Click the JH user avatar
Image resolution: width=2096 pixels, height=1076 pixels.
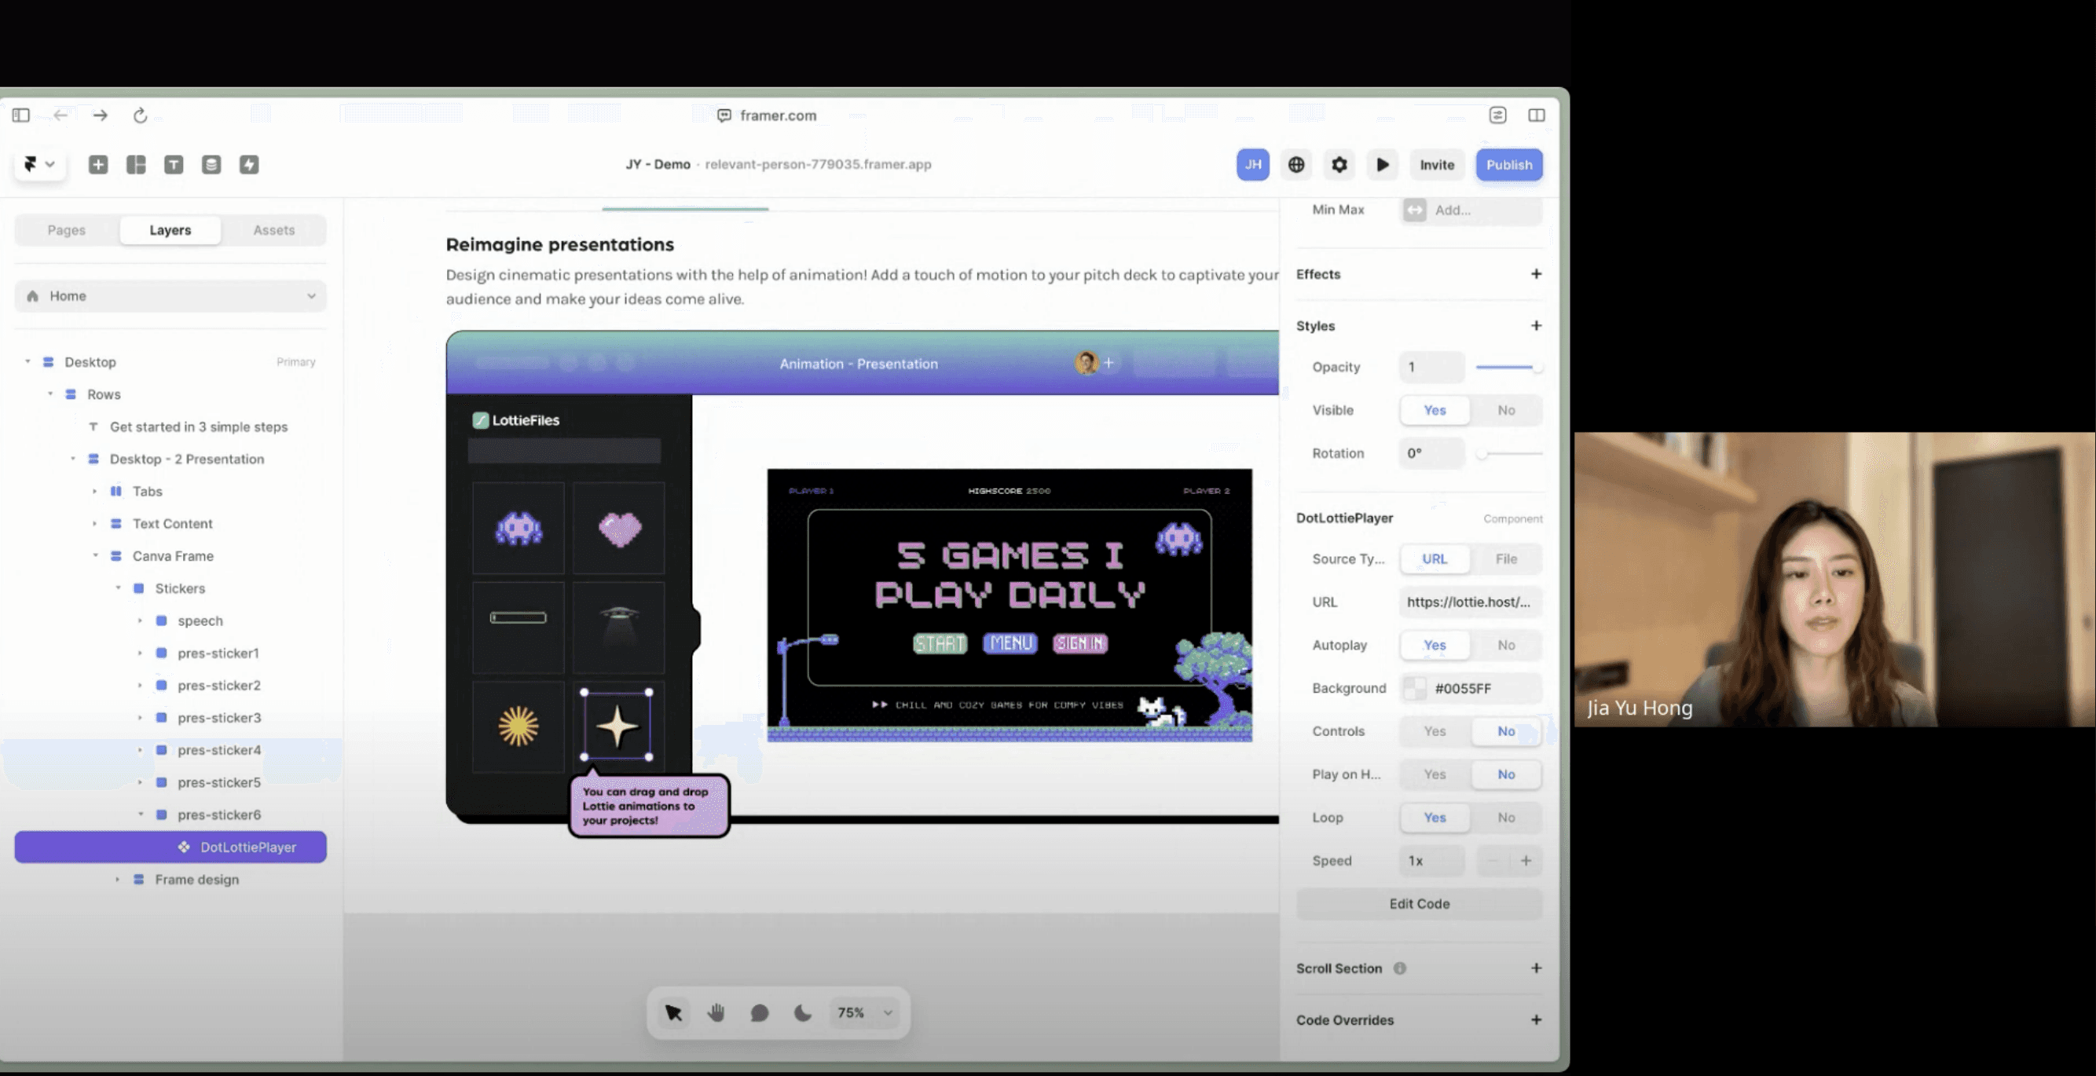(x=1253, y=164)
